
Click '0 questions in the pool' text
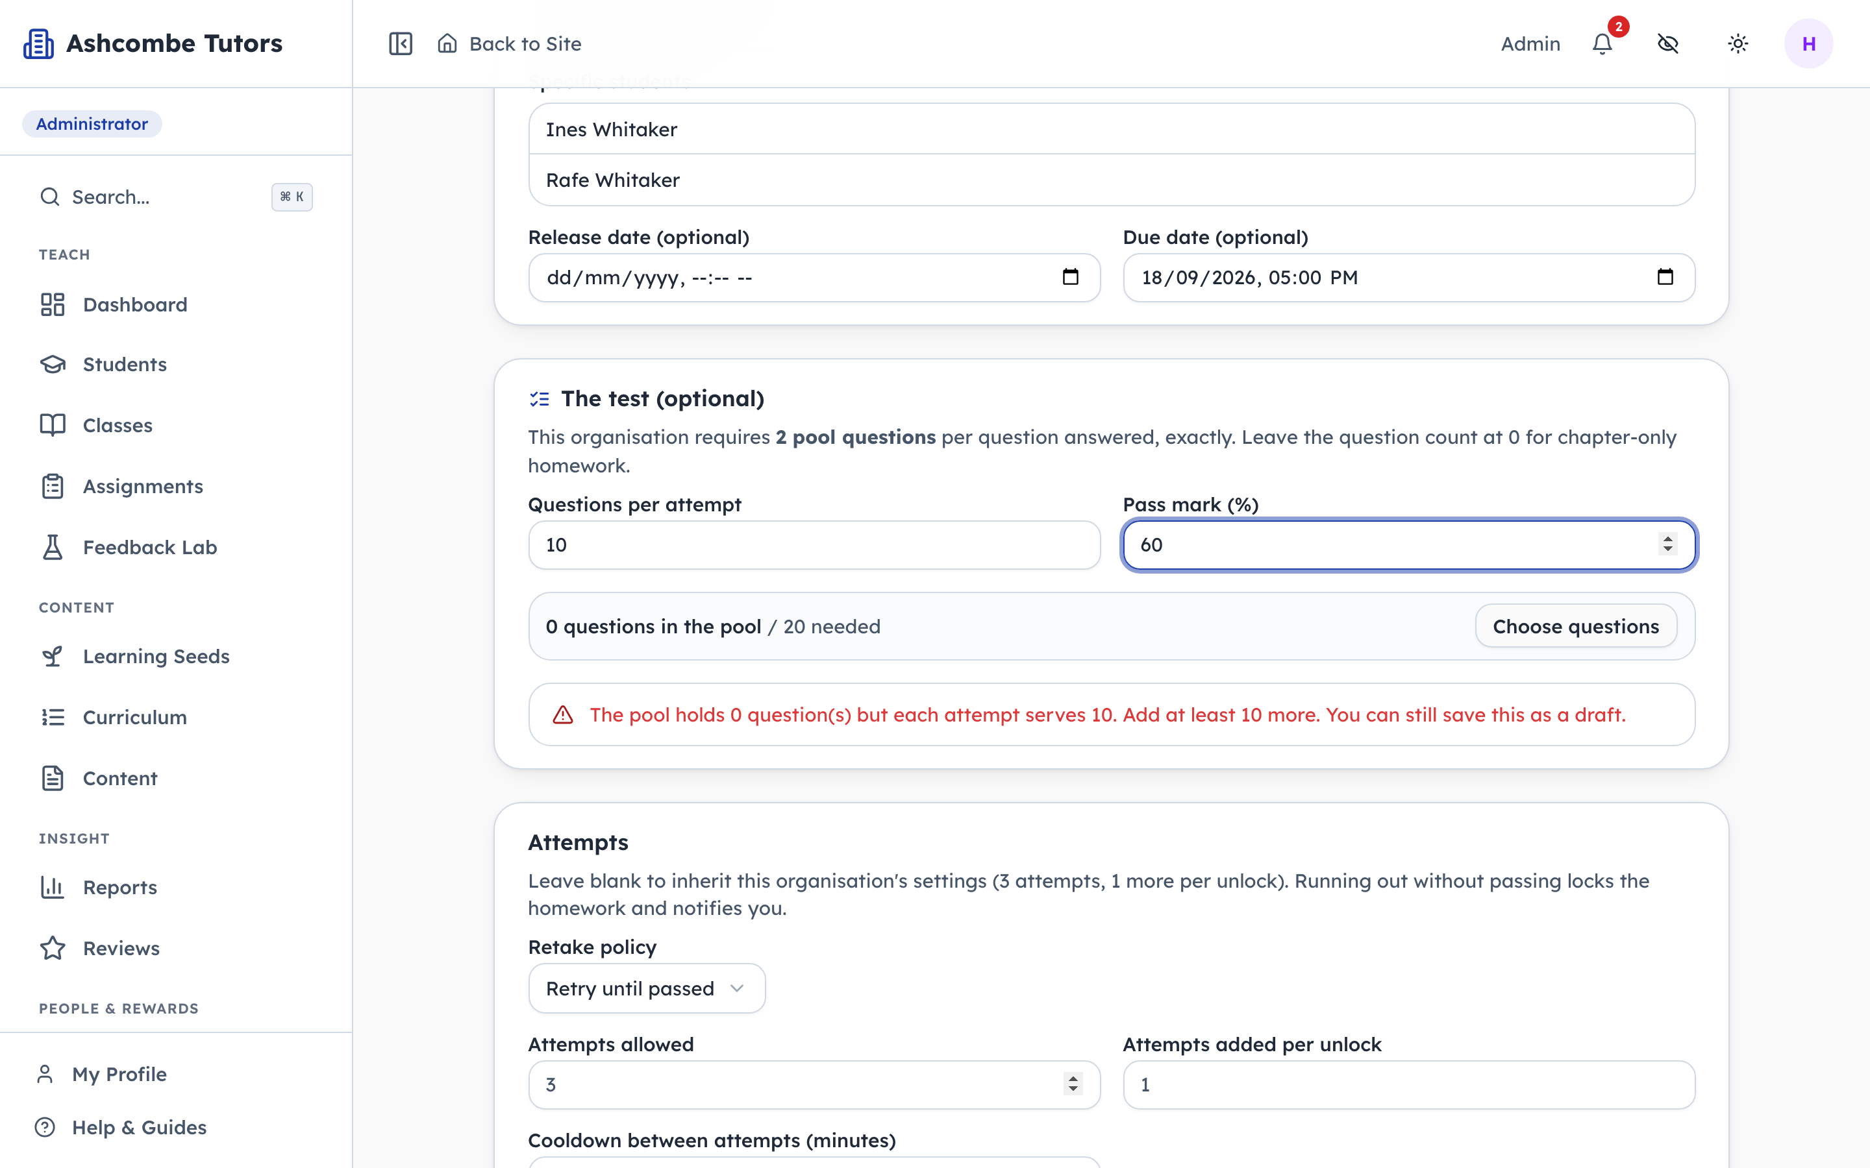[653, 626]
